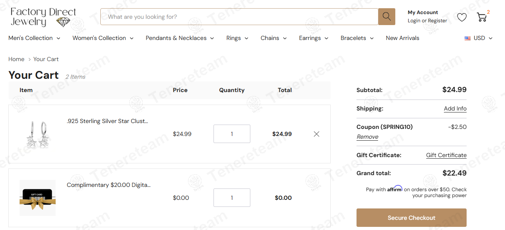Expand the Men's Collection menu

(x=34, y=38)
